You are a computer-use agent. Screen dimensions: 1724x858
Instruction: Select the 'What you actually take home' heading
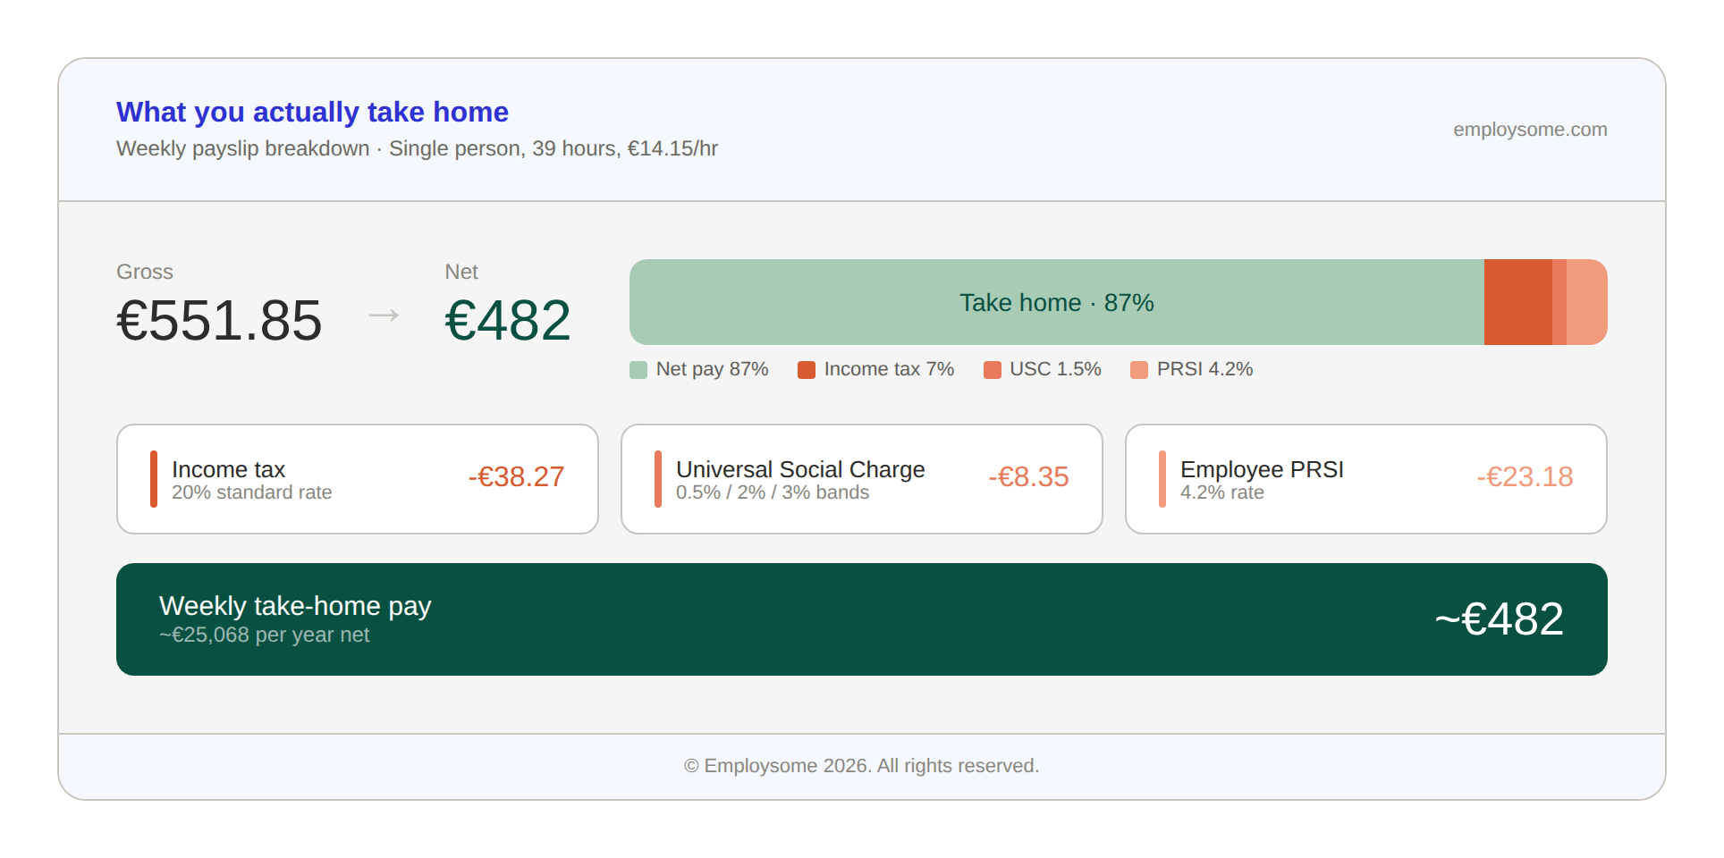click(311, 112)
